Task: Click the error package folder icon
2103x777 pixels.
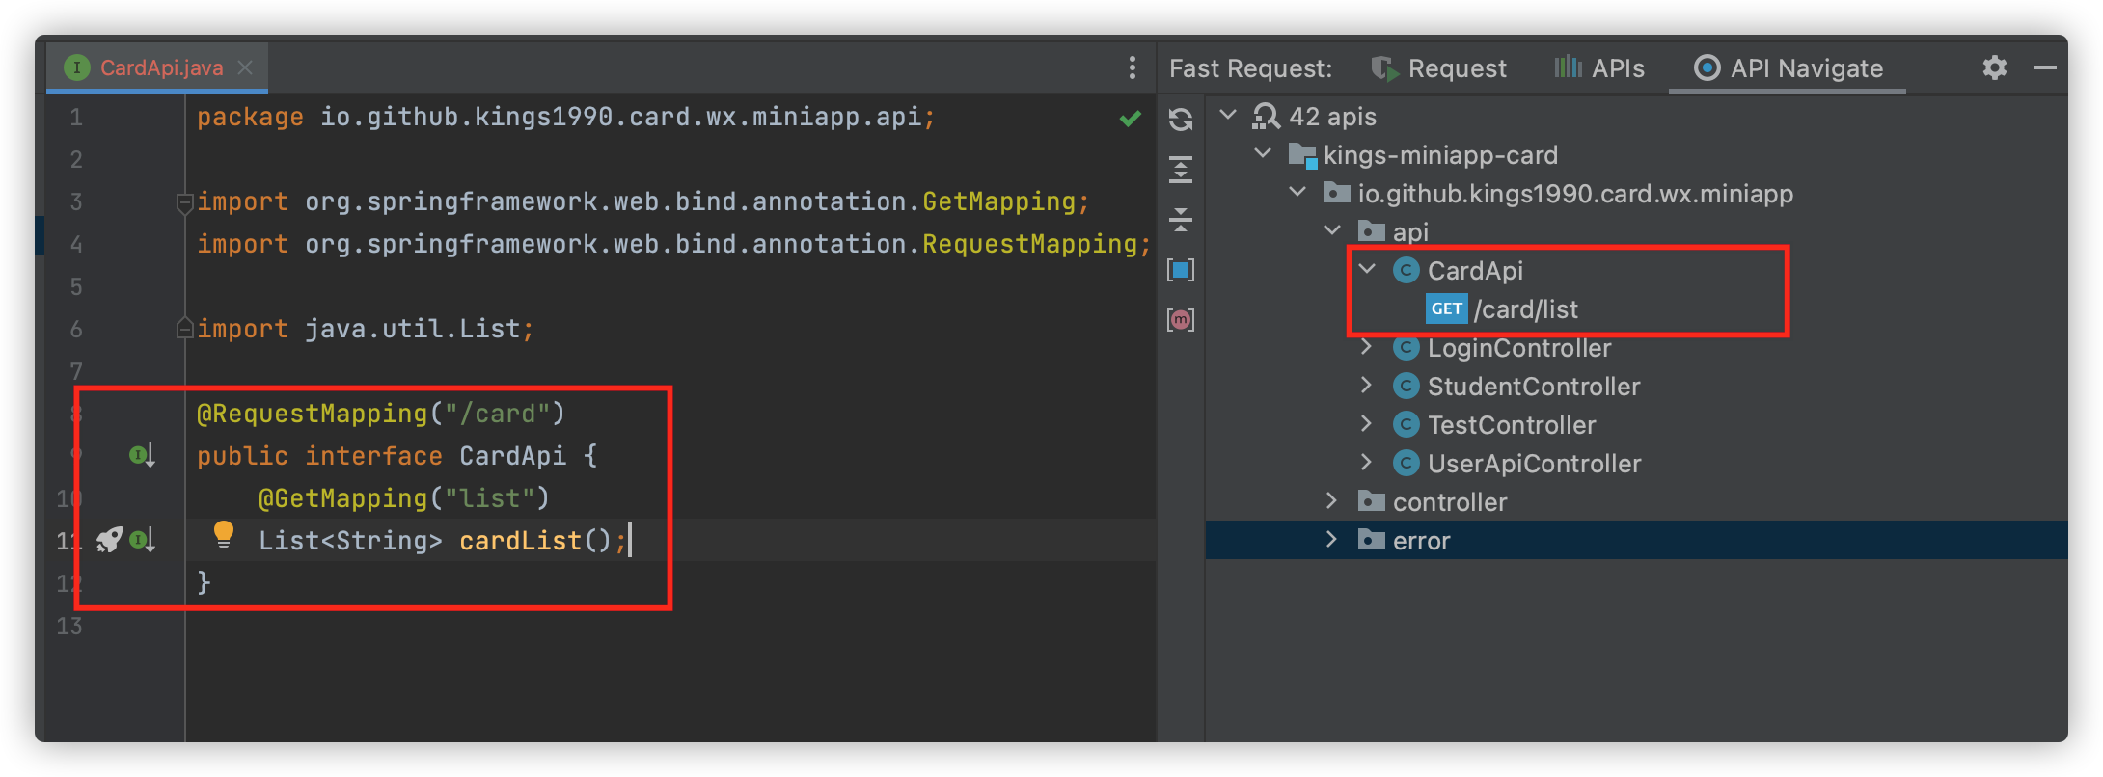Action: pos(1372,540)
